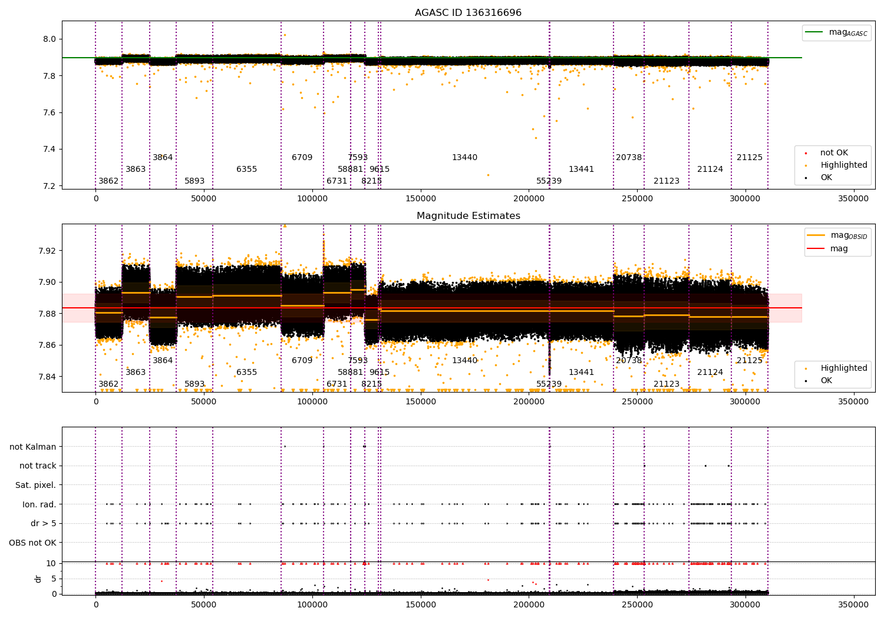This screenshot has height=618, width=884.
Task: Click the 8.0 y-axis tick label
Action: point(50,39)
